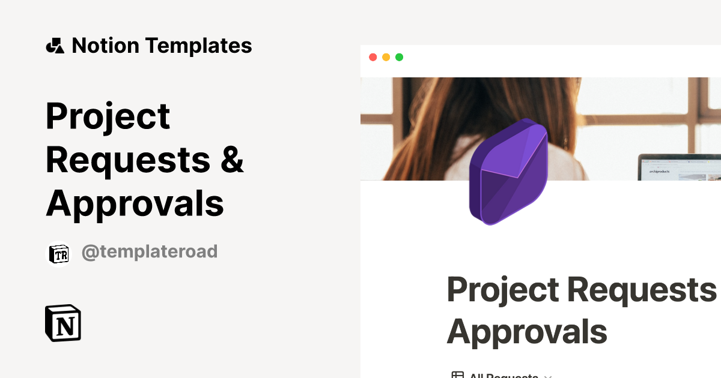Click the yellow traffic-light dot
The width and height of the screenshot is (721, 378).
[386, 58]
